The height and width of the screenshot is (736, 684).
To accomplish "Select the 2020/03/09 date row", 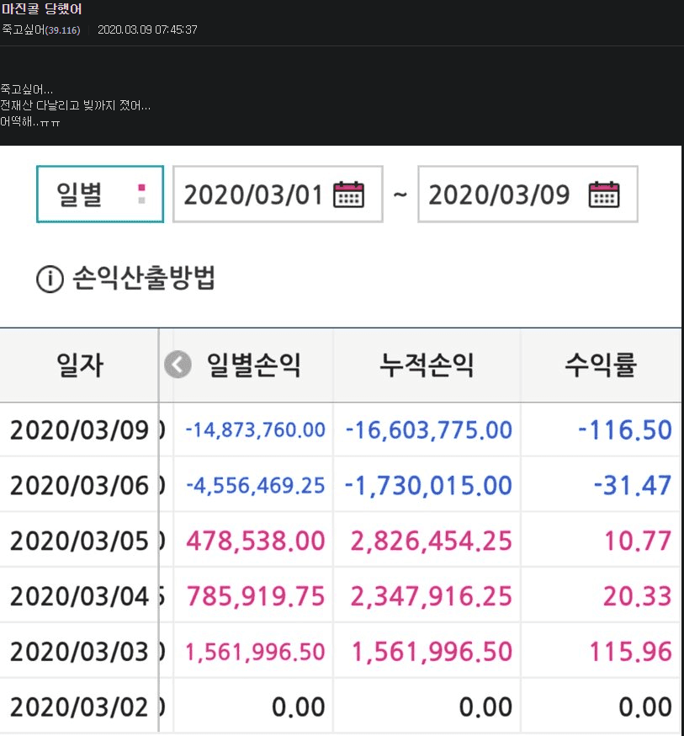I will click(79, 429).
